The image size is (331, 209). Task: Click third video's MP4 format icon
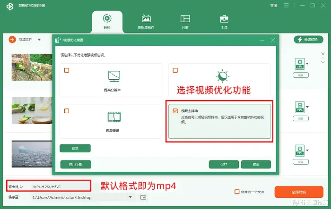(x=300, y=151)
